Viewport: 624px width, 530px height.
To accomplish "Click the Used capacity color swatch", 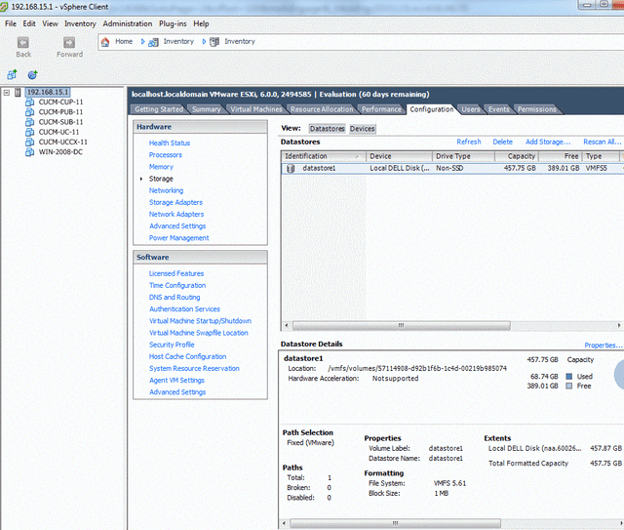I will coord(570,376).
